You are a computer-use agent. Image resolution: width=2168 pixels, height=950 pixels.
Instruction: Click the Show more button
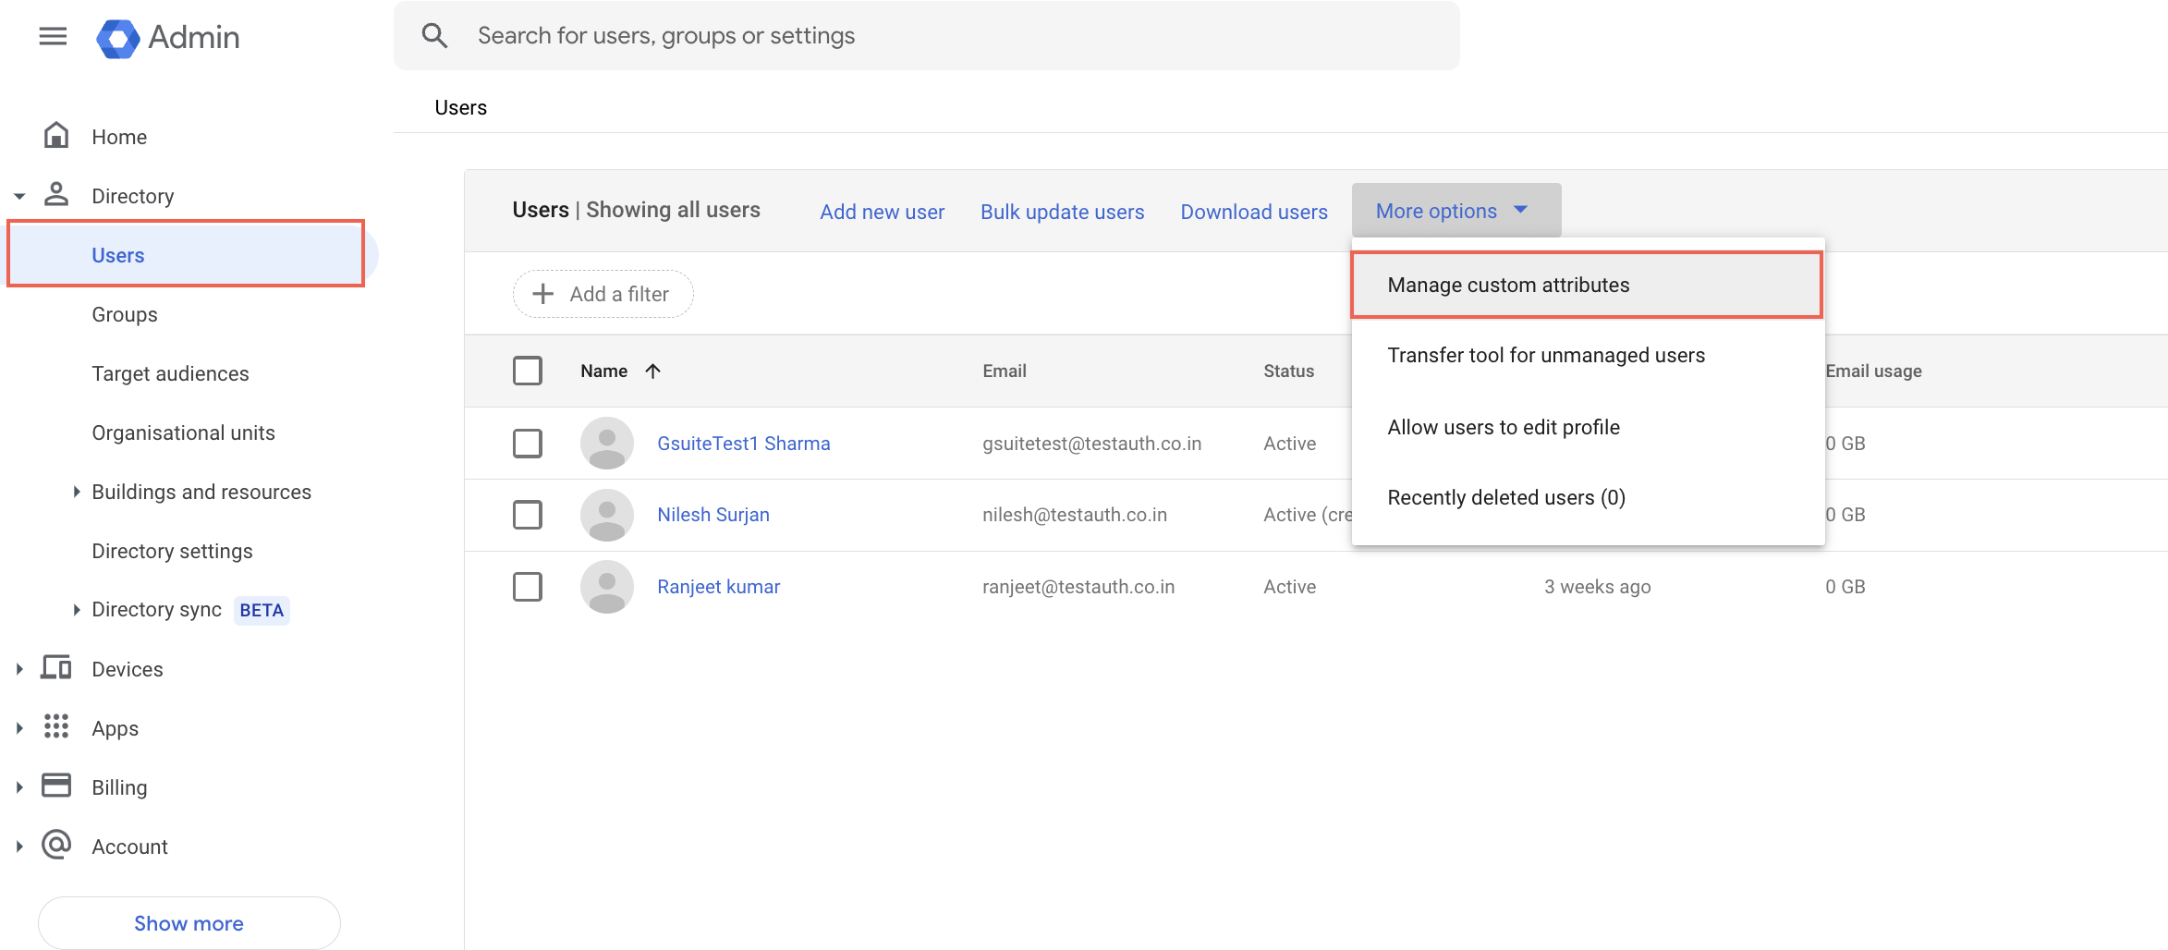[189, 922]
